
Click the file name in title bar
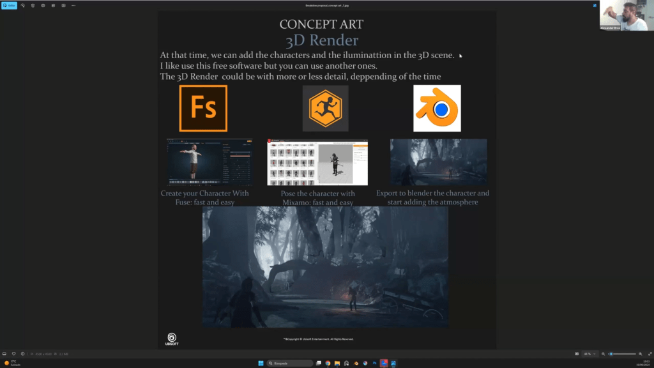click(327, 5)
